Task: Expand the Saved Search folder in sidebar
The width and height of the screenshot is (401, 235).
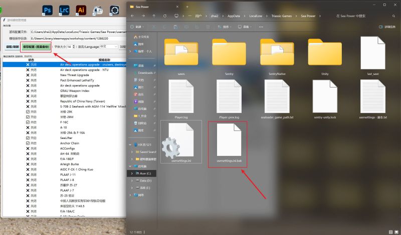Action: pyautogui.click(x=132, y=152)
